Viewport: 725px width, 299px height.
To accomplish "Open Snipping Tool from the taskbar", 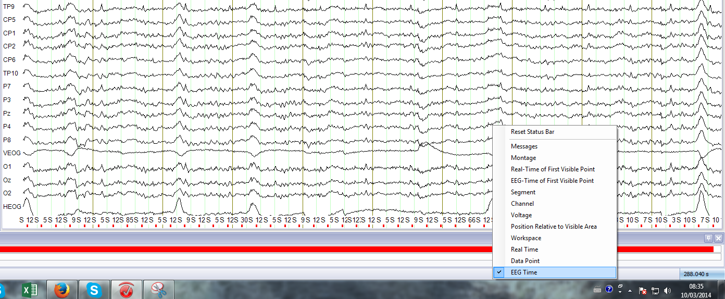I will (158, 290).
